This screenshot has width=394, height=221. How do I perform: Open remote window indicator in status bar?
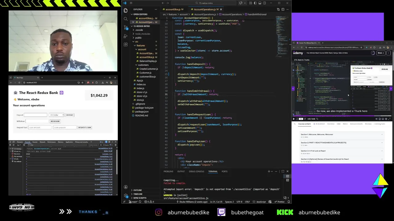(124, 202)
